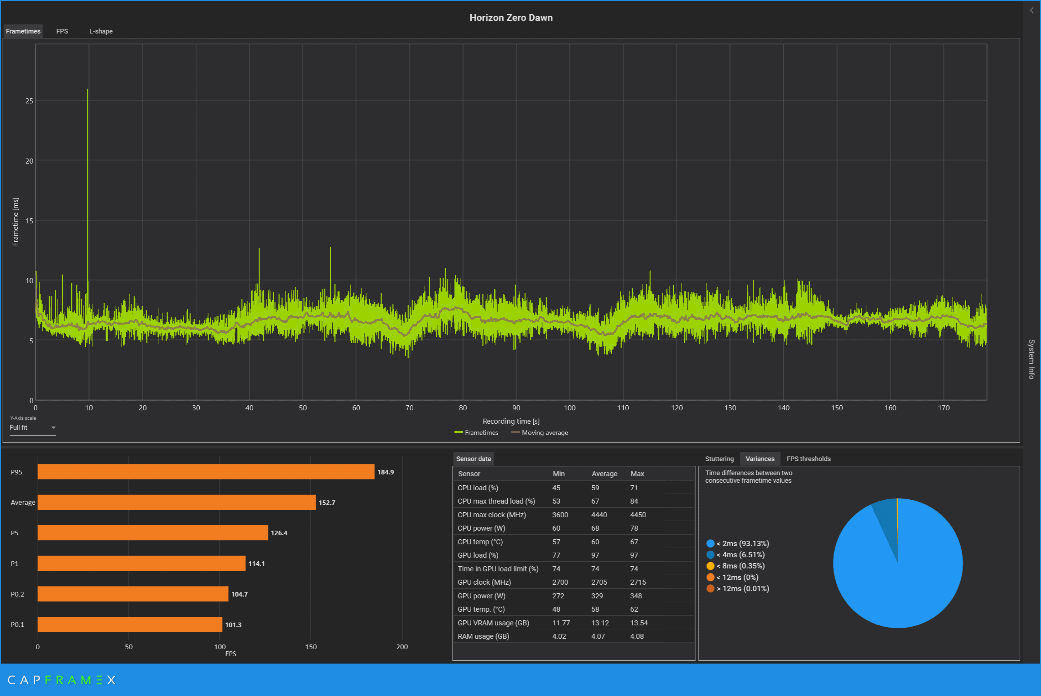Switch to the Frametimes tab
This screenshot has height=696, width=1041.
click(x=23, y=31)
